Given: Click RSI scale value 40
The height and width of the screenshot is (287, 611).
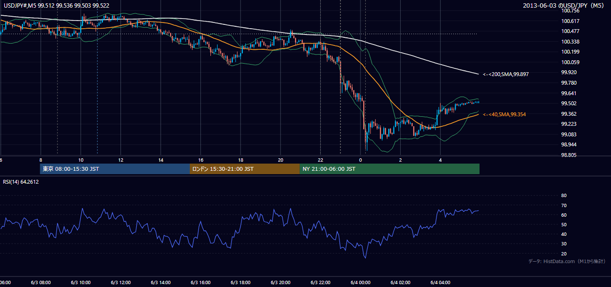Looking at the screenshot, I should point(564,234).
